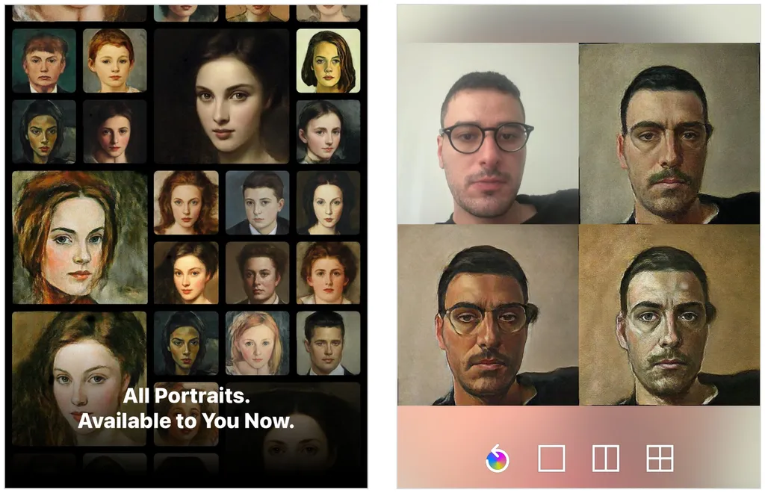The height and width of the screenshot is (493, 765).
Task: Choose the bob-haired woman on yellow background
Action: click(x=329, y=61)
